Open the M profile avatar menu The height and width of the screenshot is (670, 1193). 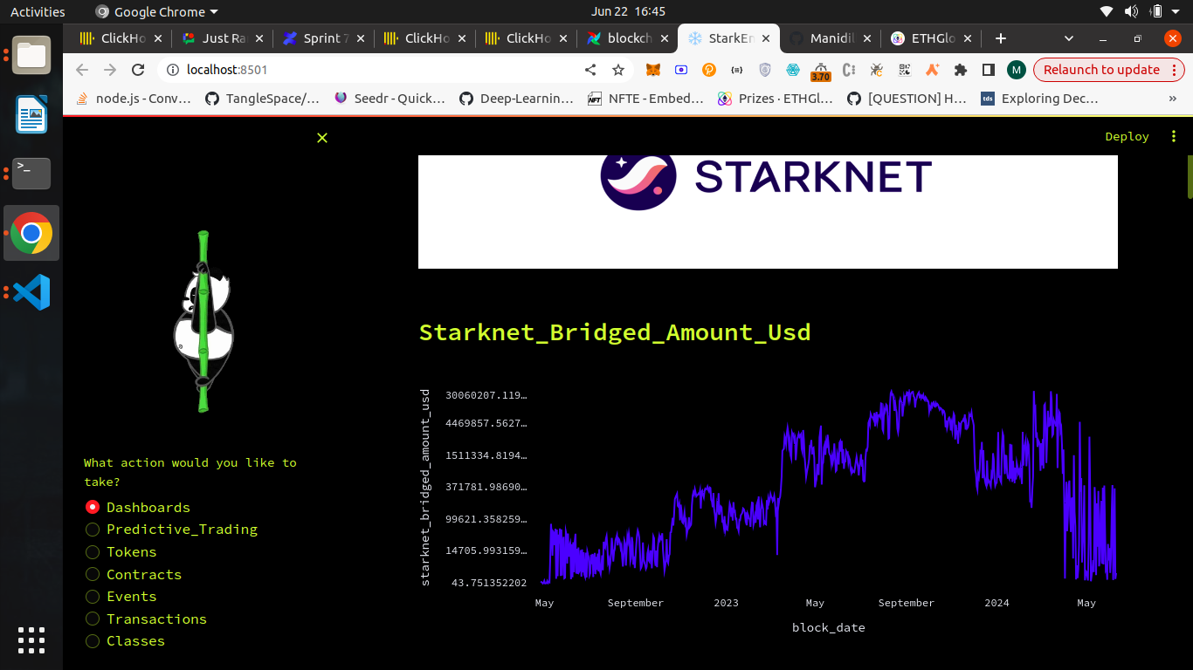1016,70
